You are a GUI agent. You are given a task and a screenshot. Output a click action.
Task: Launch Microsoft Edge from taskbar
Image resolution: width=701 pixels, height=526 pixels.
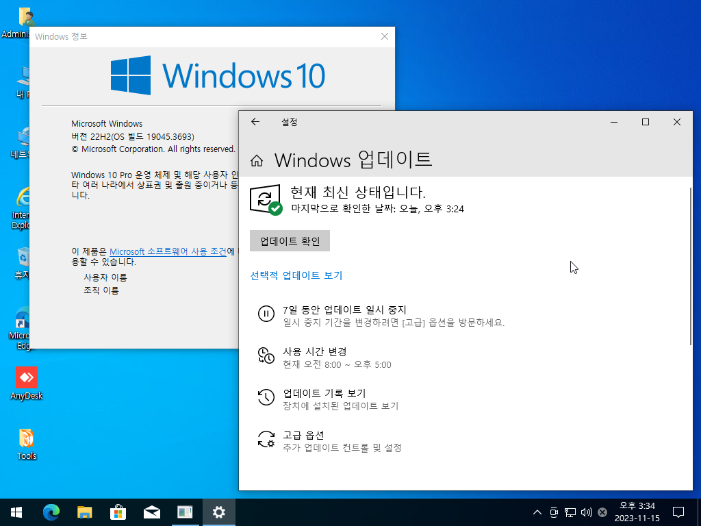pyautogui.click(x=51, y=512)
